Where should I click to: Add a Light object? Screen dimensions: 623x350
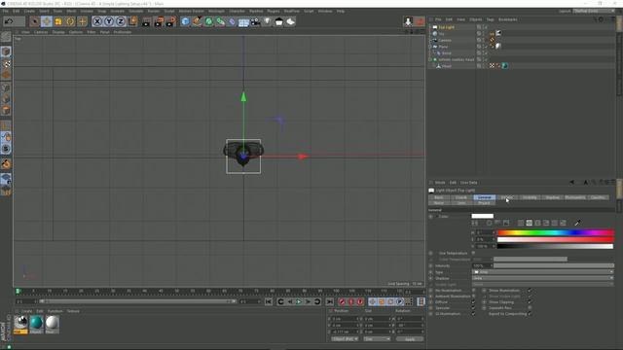pos(267,21)
